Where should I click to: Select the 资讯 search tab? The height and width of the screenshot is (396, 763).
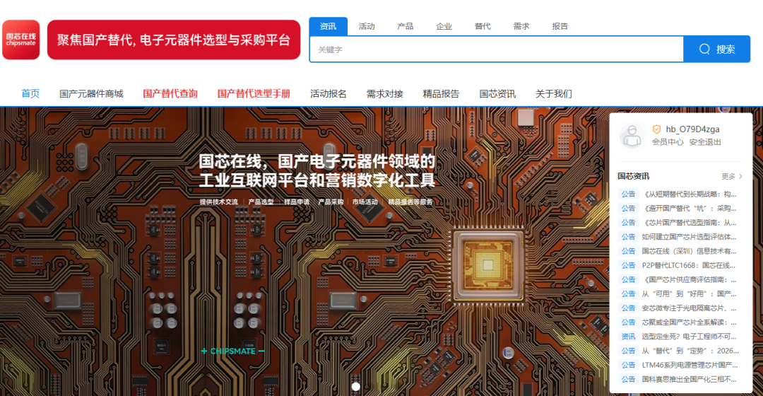pos(328,26)
